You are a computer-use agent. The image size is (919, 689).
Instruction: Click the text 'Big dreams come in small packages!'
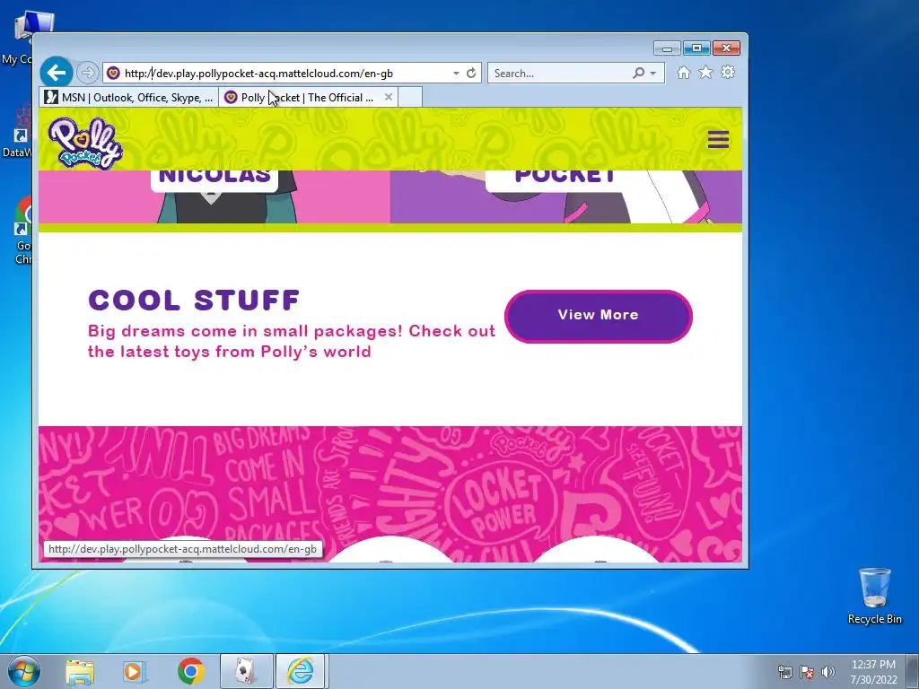pyautogui.click(x=246, y=331)
